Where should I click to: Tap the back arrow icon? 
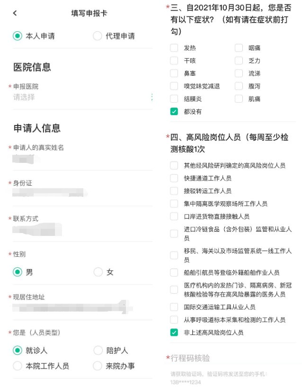15,13
